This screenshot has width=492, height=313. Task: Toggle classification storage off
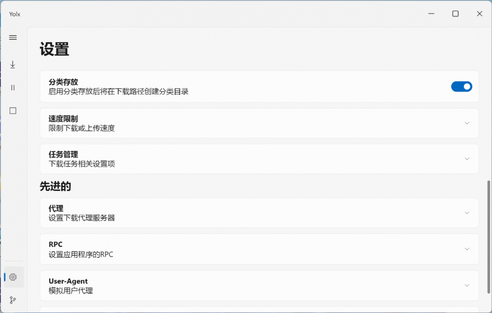pyautogui.click(x=461, y=86)
